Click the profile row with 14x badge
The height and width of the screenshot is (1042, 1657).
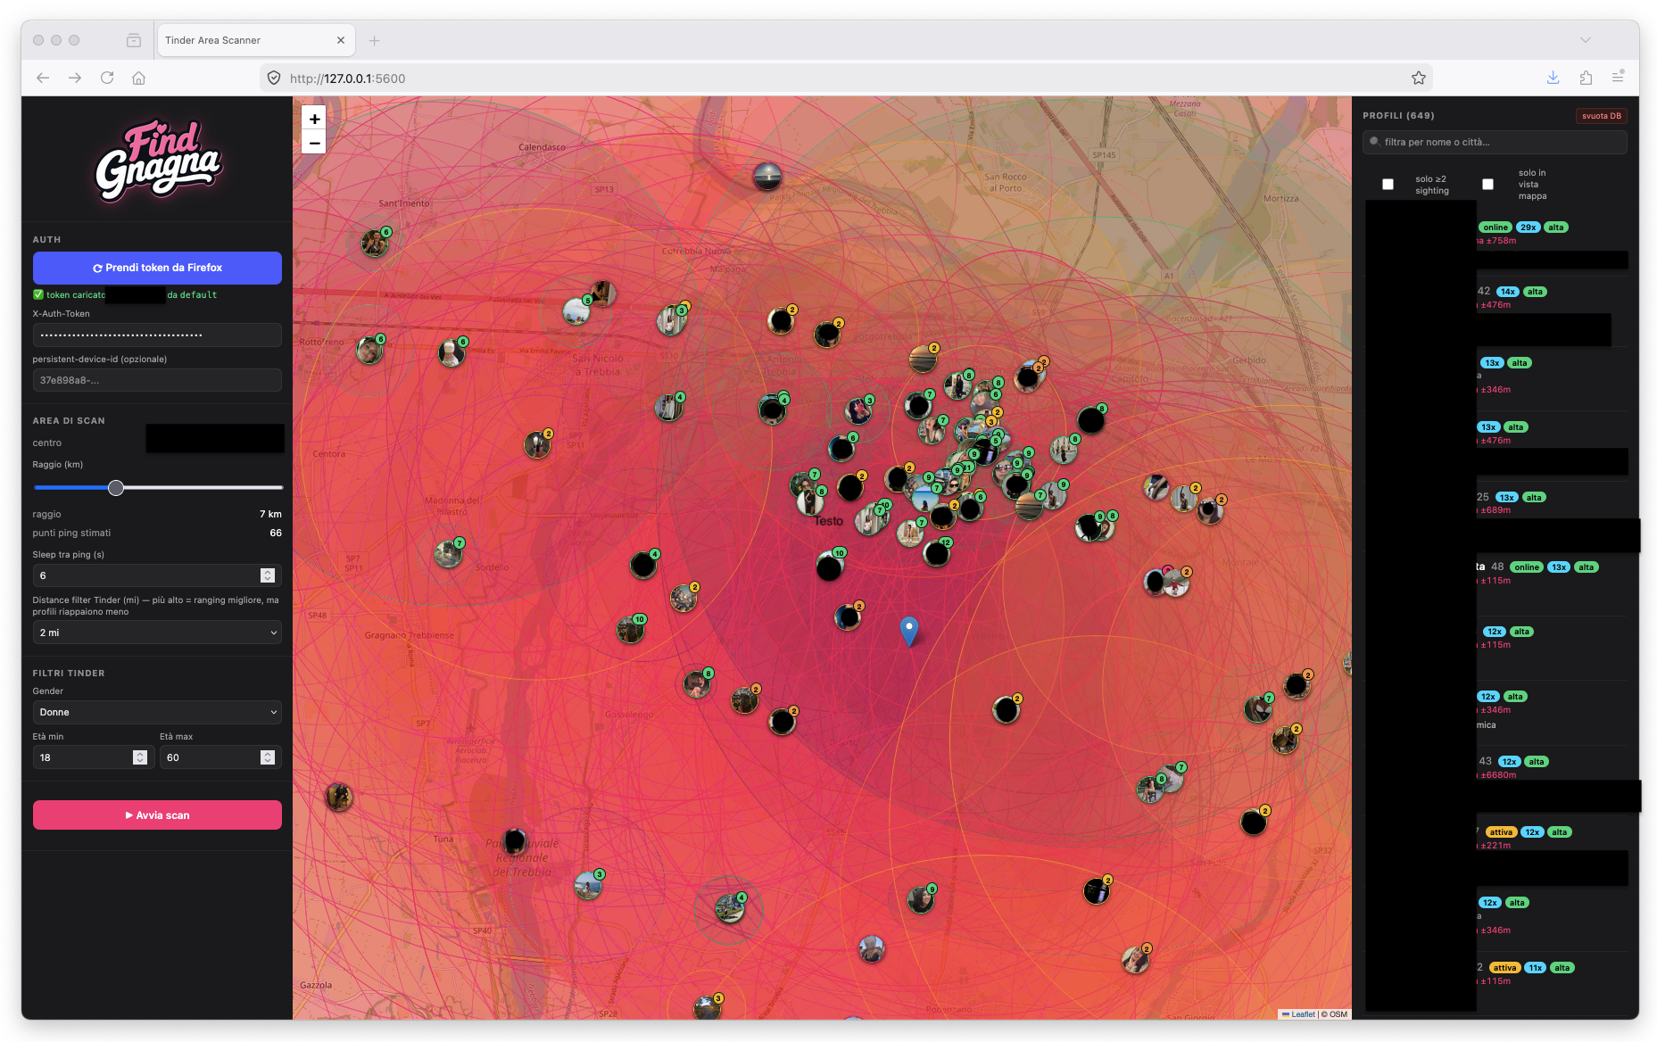[x=1495, y=311]
